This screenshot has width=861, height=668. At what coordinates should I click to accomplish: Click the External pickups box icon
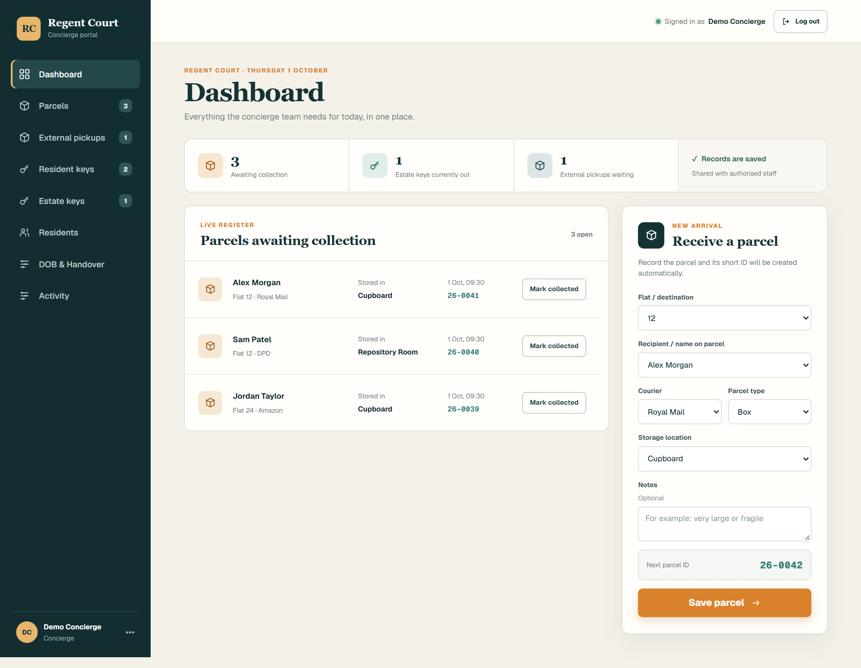(x=24, y=137)
